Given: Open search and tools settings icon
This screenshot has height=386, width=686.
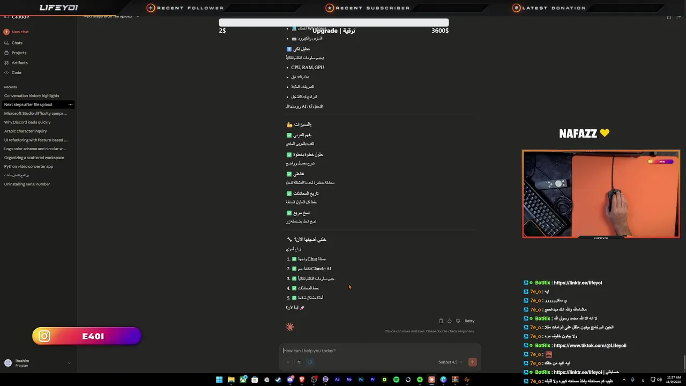Looking at the screenshot, I should [299, 362].
